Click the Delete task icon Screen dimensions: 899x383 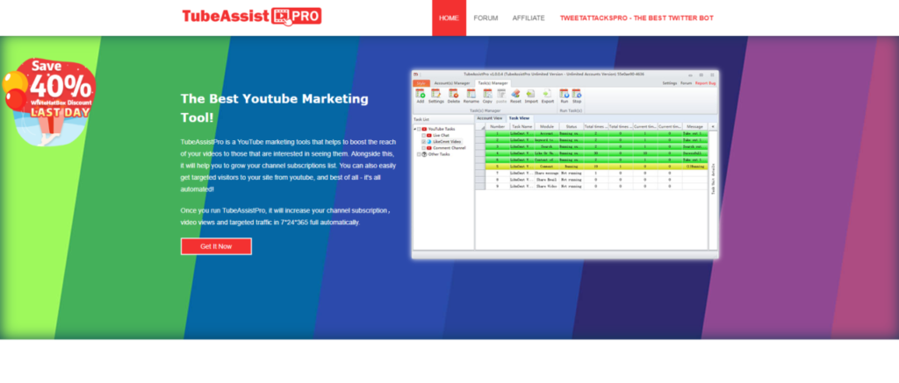click(x=454, y=93)
